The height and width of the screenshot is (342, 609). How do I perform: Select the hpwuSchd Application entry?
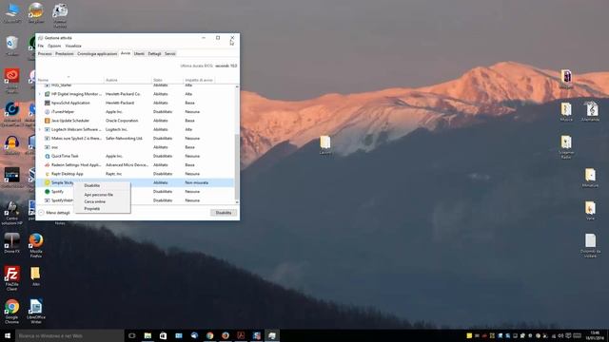135,103
